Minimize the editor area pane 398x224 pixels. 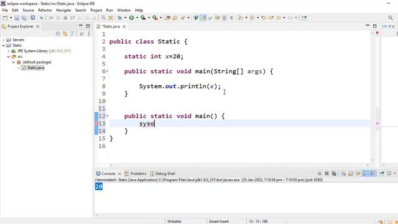point(368,26)
